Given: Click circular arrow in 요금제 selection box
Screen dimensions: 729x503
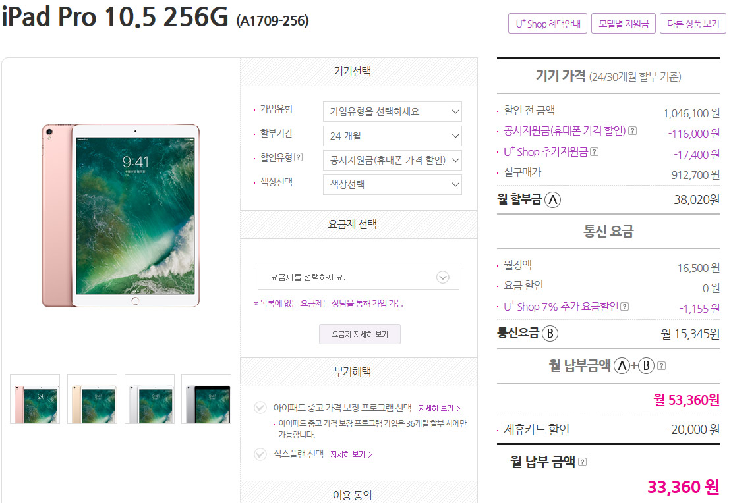Looking at the screenshot, I should [x=443, y=277].
